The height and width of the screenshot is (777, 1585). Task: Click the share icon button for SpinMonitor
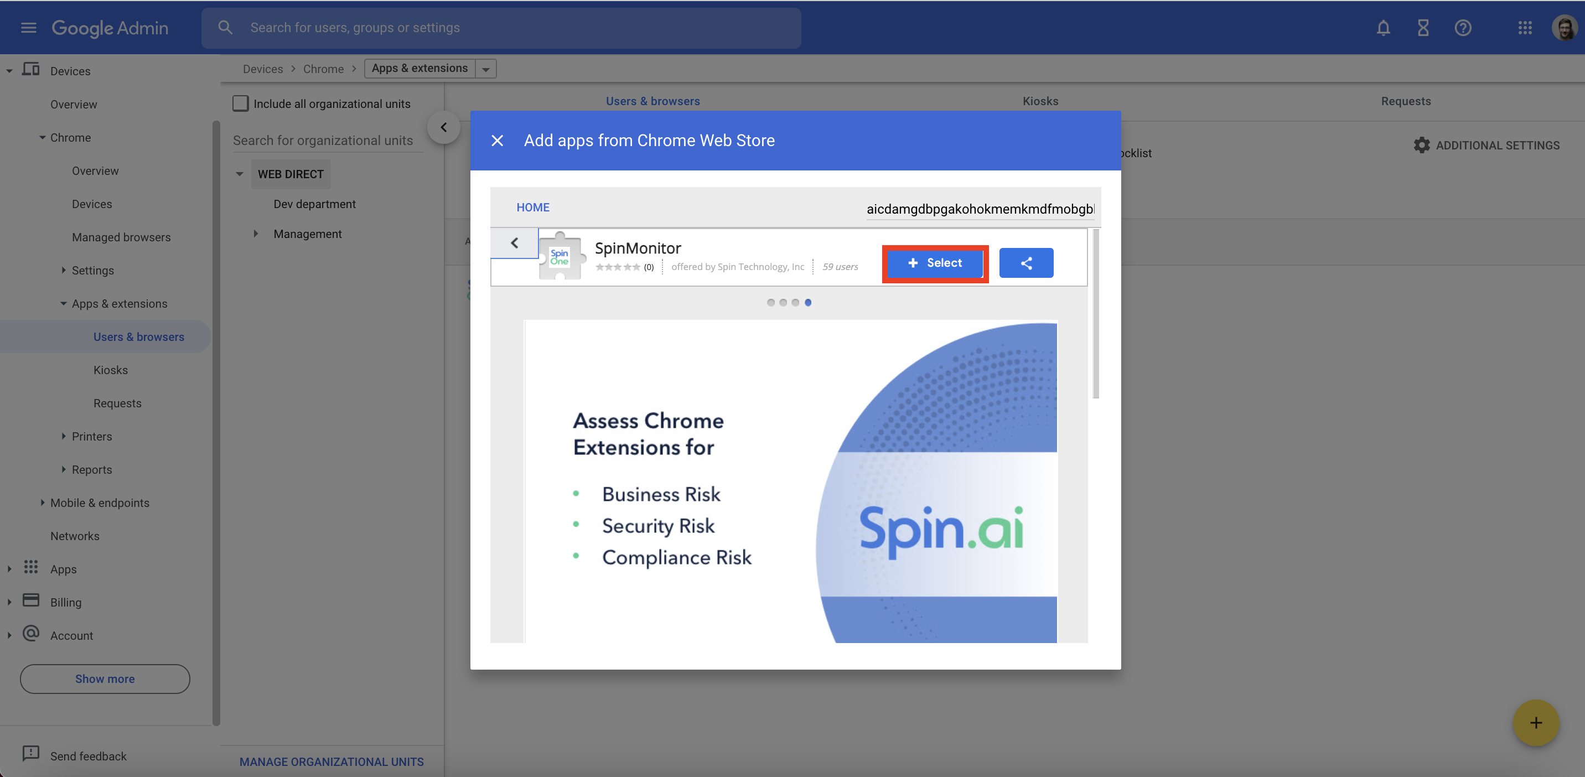point(1025,263)
